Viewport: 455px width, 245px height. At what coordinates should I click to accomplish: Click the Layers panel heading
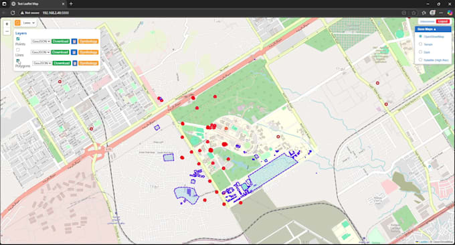[21, 33]
